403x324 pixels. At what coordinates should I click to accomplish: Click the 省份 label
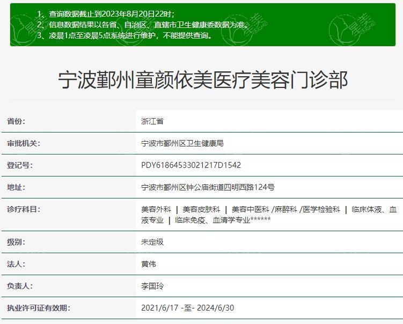tap(16, 121)
